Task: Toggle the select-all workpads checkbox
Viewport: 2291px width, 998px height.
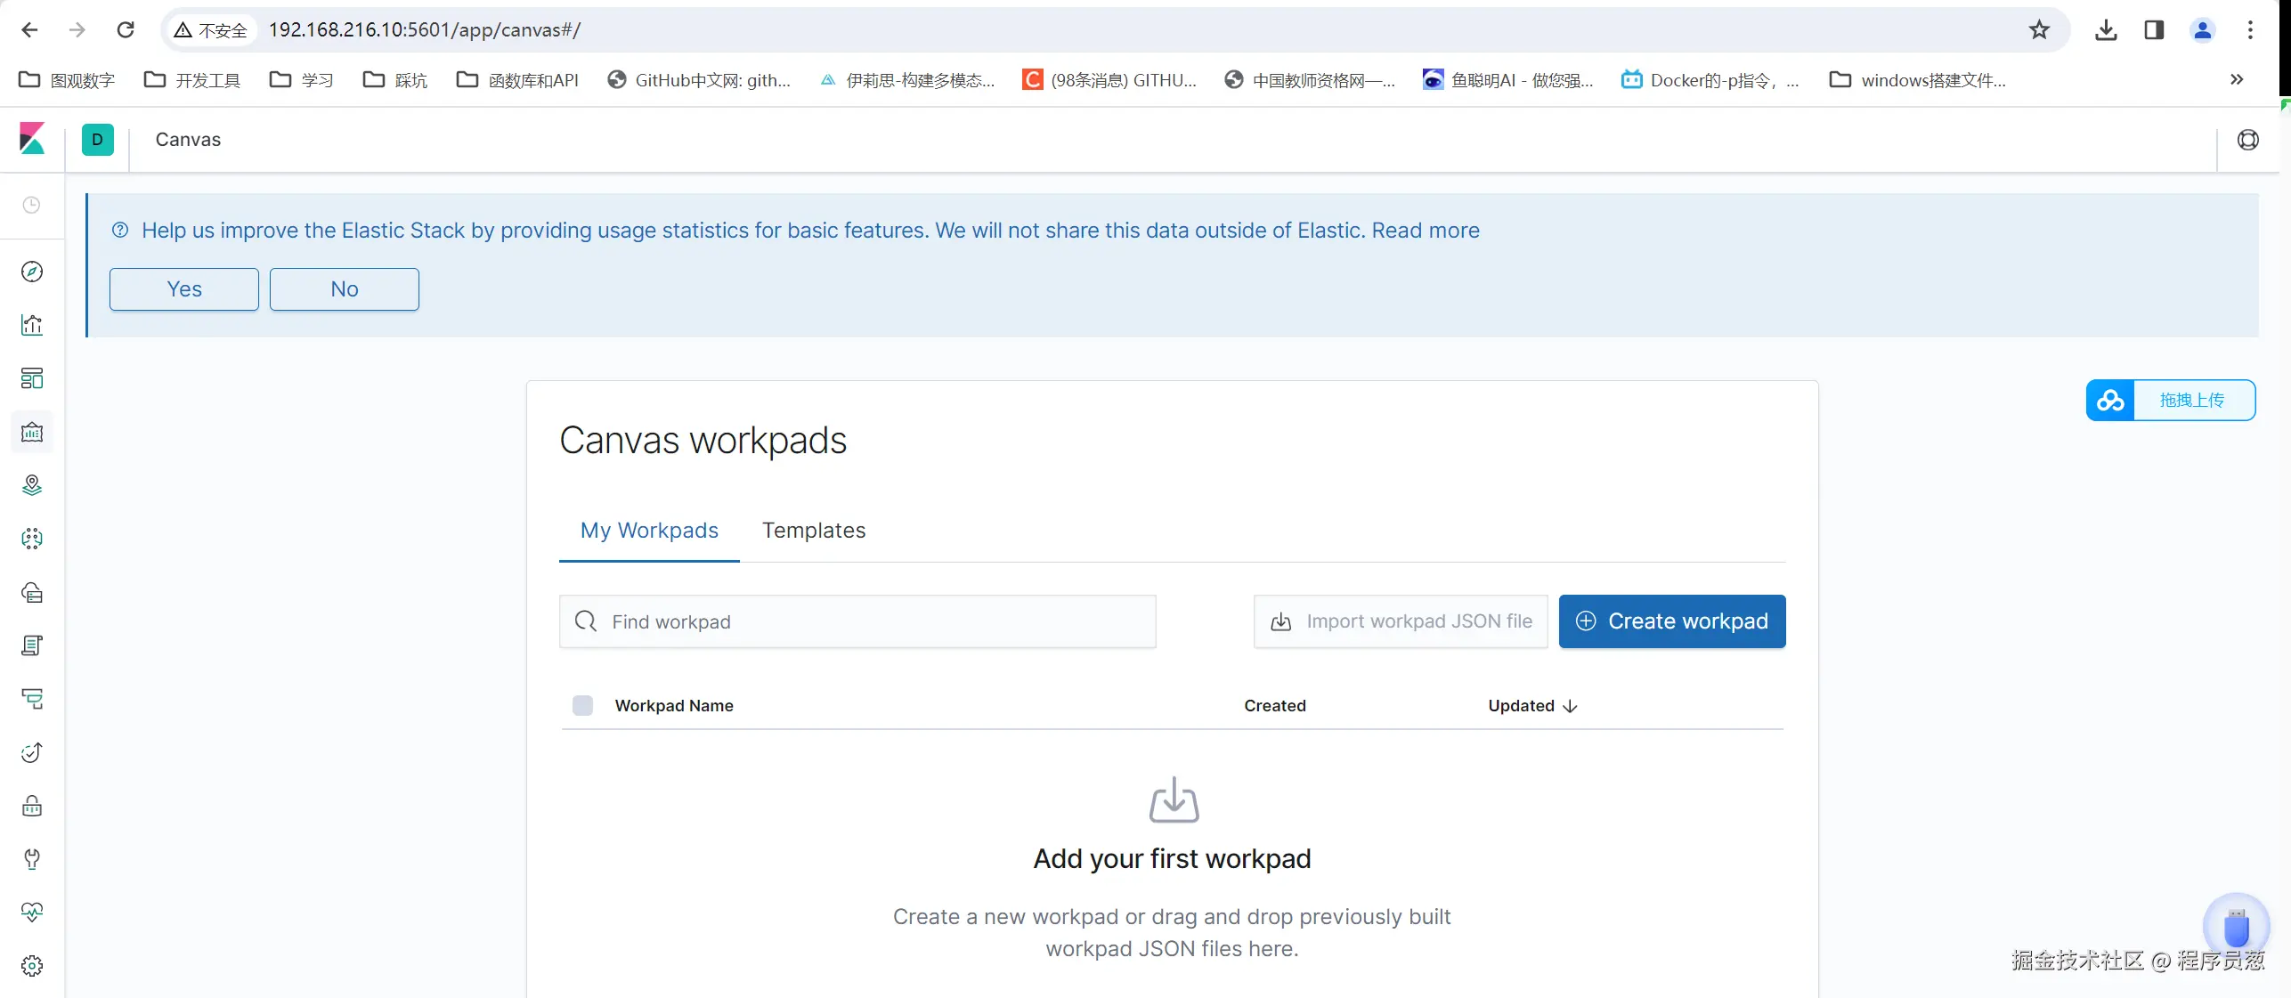Action: pos(582,706)
